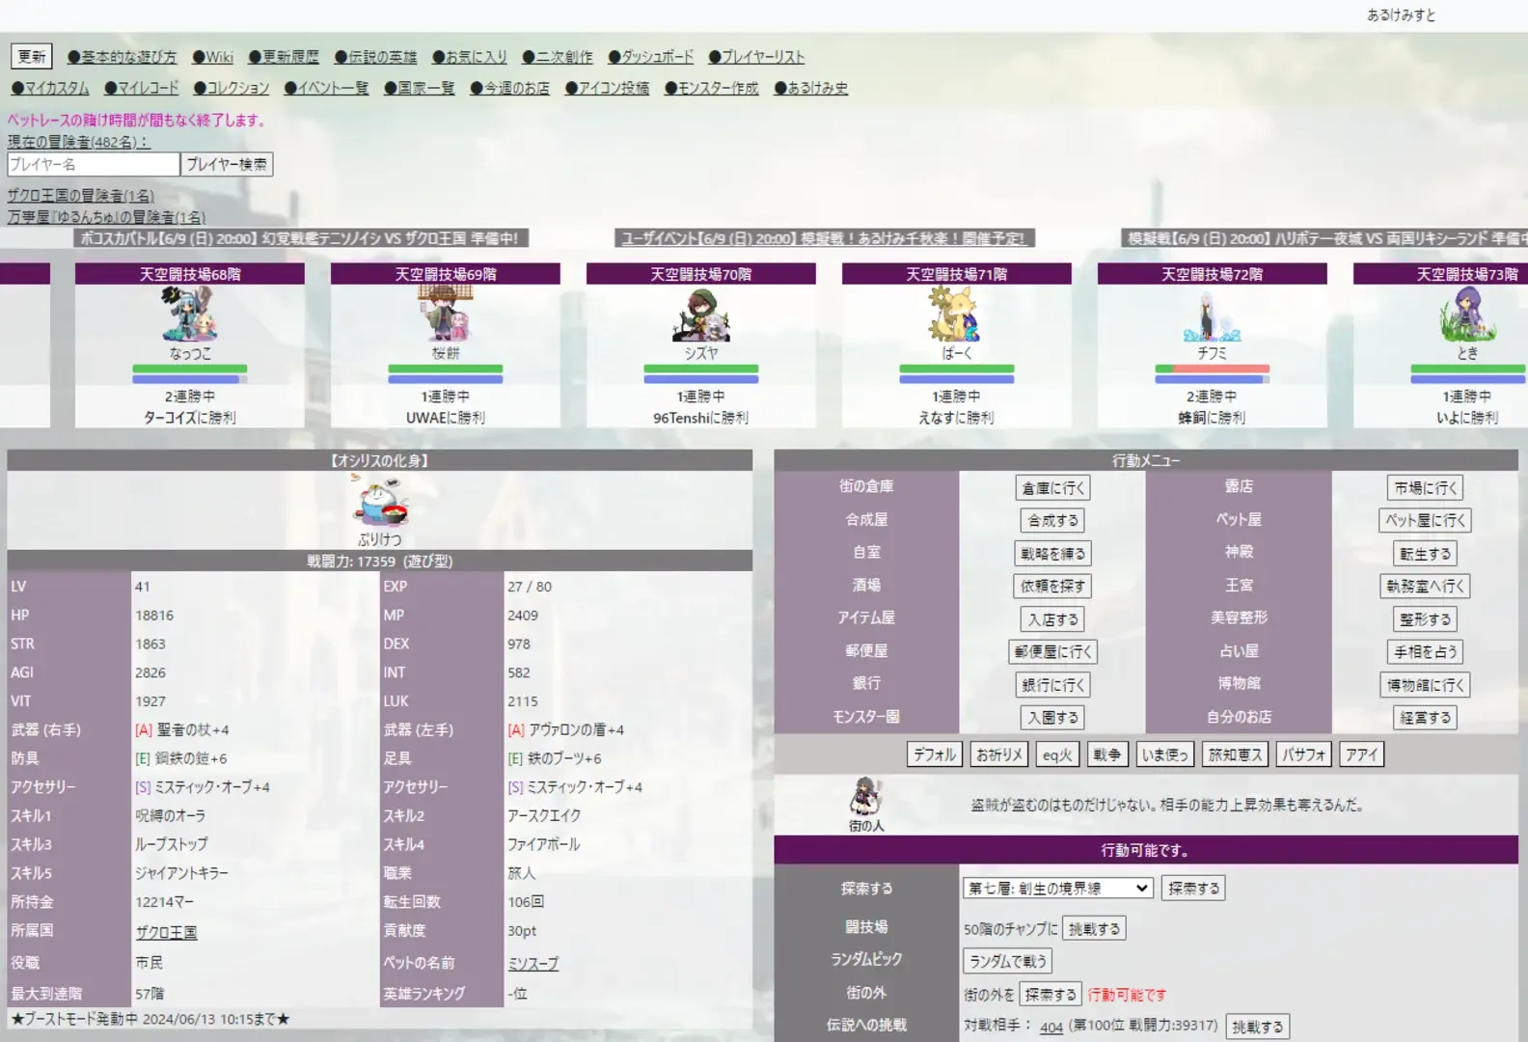Click 桜餅's character icon on floor 69
Image resolution: width=1528 pixels, height=1042 pixels.
[445, 315]
